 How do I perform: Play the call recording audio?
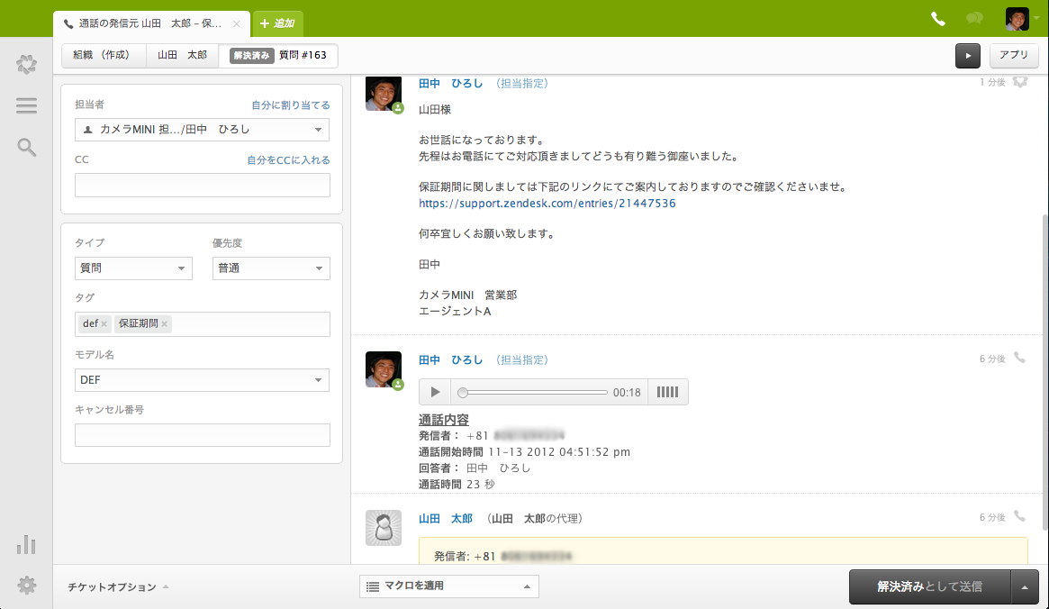[x=435, y=392]
